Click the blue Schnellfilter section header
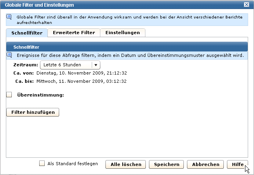Image resolution: width=254 pixels, height=175 pixels. [127, 47]
